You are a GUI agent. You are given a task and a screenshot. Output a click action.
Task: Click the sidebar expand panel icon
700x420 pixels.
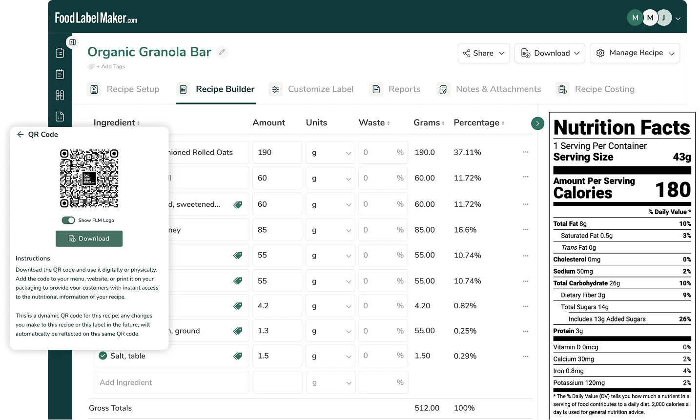click(x=72, y=42)
